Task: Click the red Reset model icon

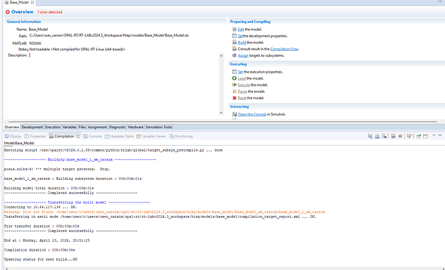Action: (233, 98)
